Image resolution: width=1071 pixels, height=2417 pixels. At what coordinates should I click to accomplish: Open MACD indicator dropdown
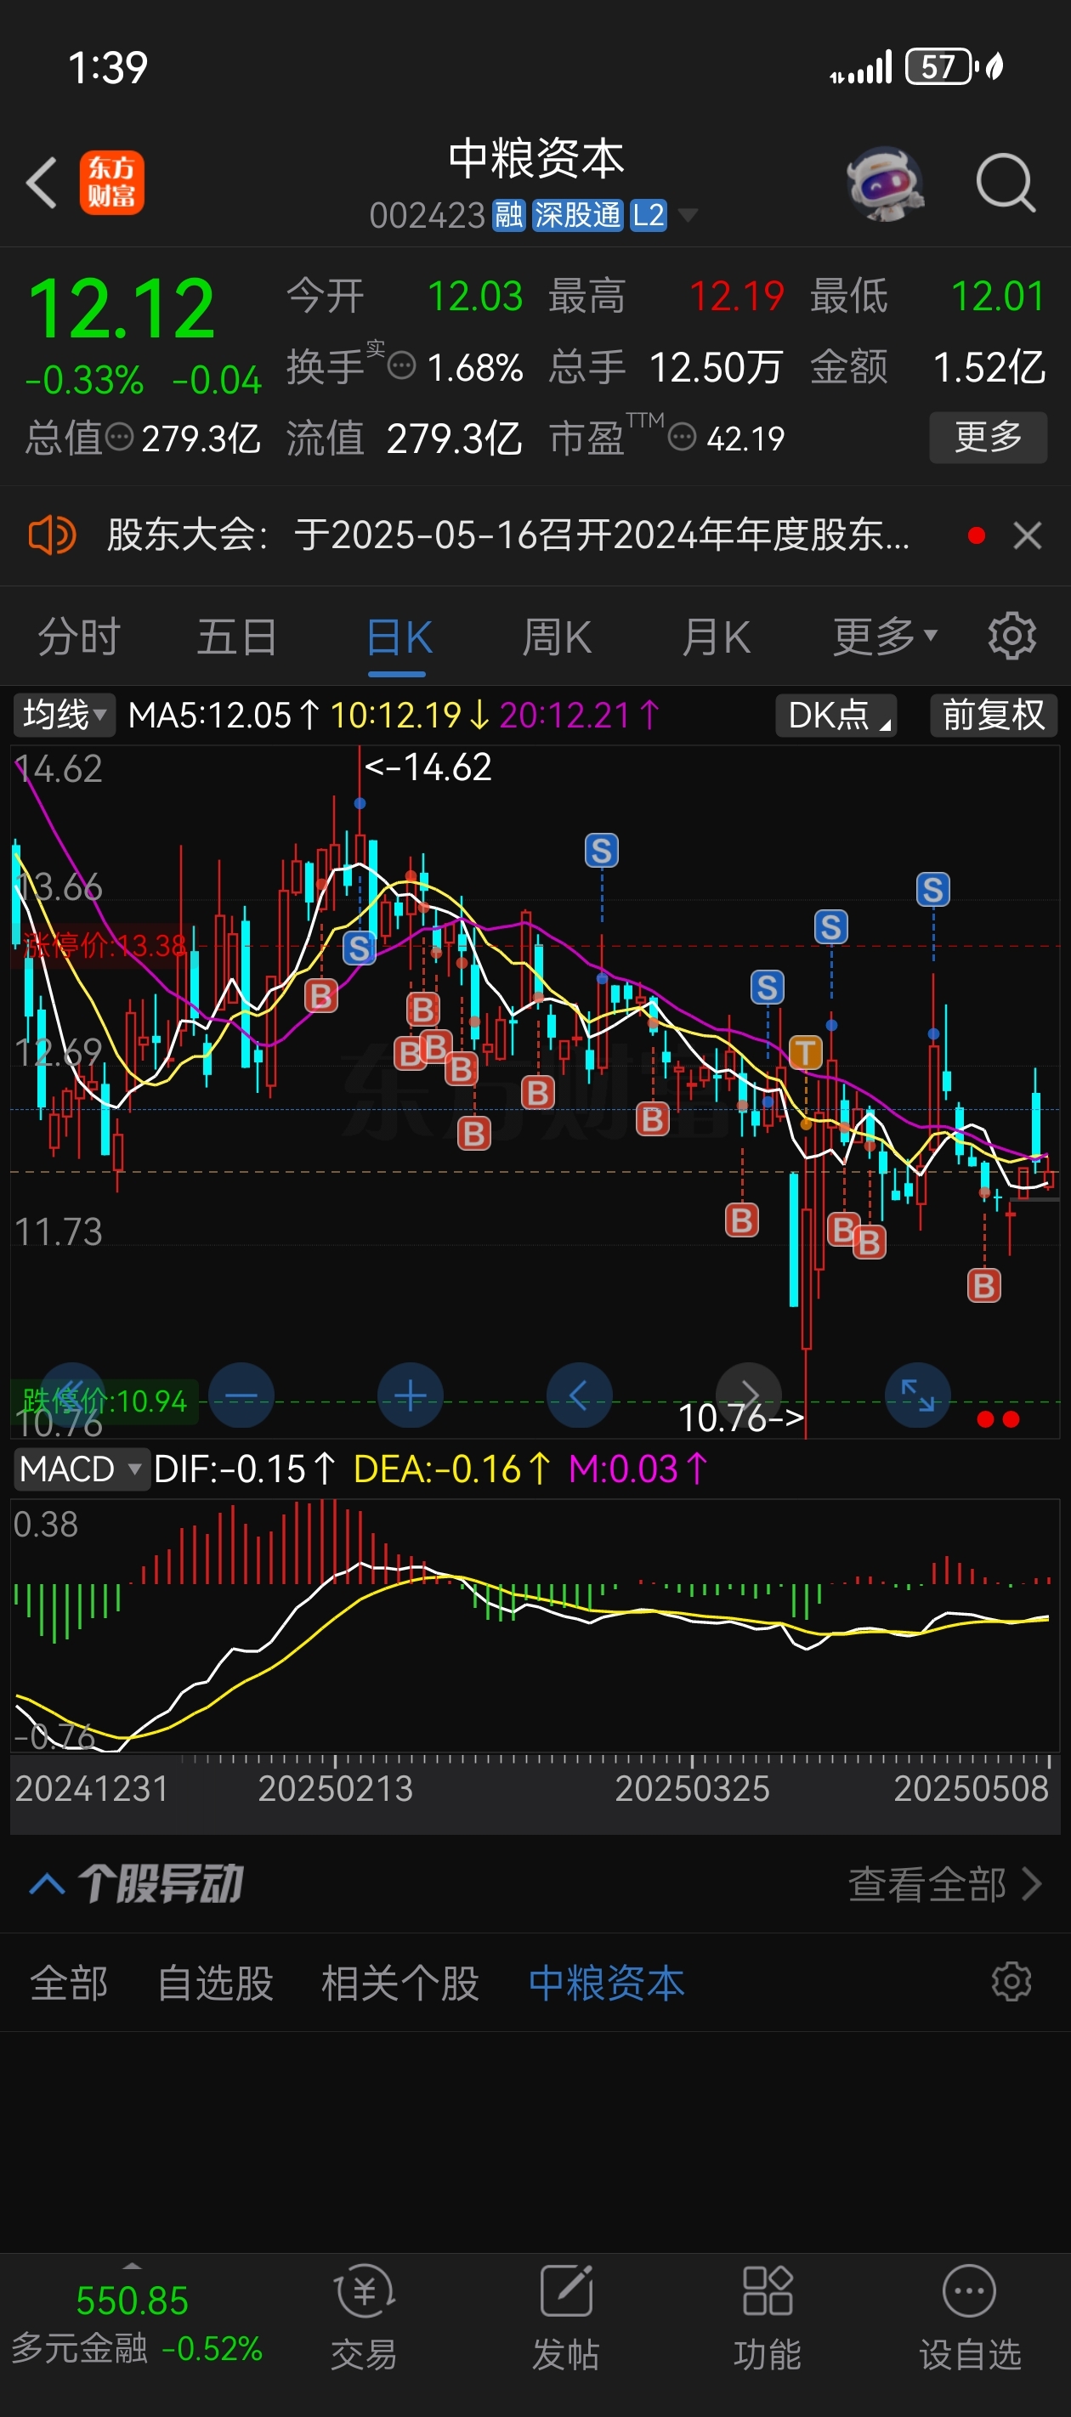81,1469
